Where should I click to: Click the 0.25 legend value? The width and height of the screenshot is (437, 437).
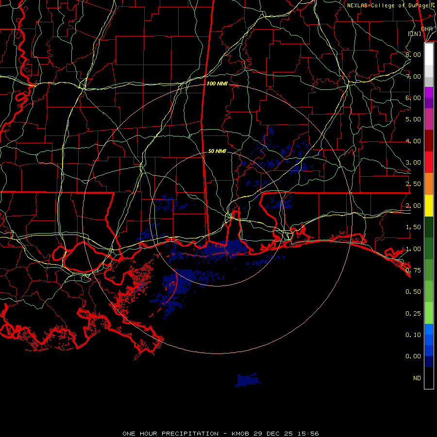(x=413, y=313)
